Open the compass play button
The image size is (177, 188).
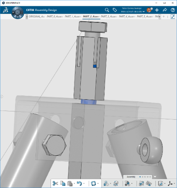[x=18, y=13]
